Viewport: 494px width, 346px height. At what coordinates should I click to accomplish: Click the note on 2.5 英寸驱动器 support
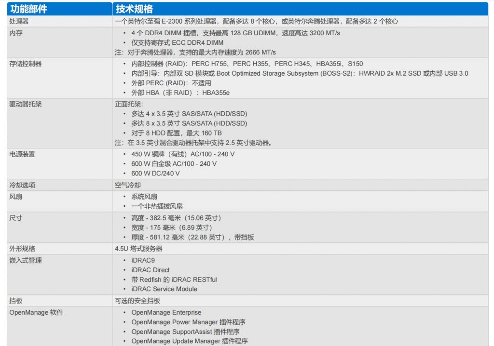(193, 143)
